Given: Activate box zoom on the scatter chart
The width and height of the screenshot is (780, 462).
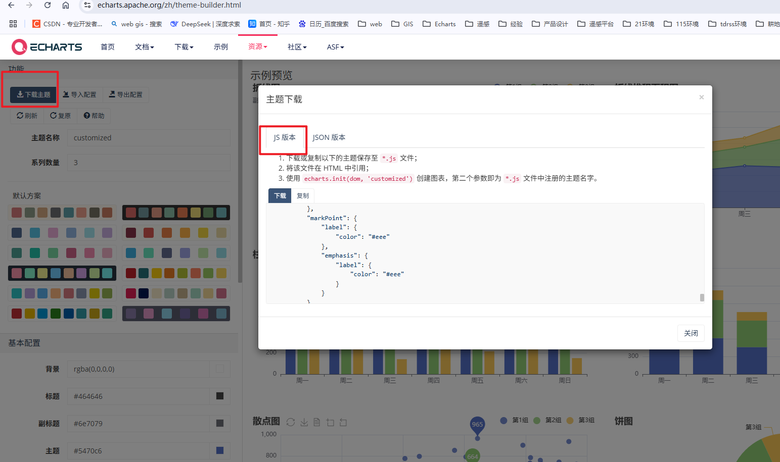Looking at the screenshot, I should 330,423.
